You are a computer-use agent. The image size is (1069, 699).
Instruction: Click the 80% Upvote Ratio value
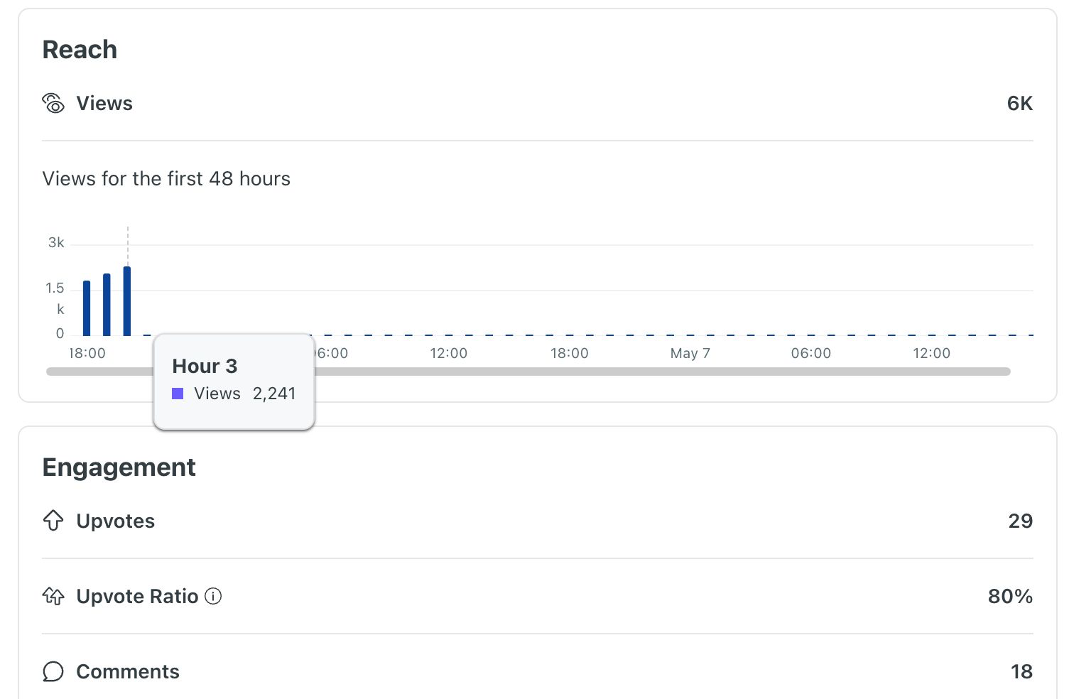[1010, 596]
